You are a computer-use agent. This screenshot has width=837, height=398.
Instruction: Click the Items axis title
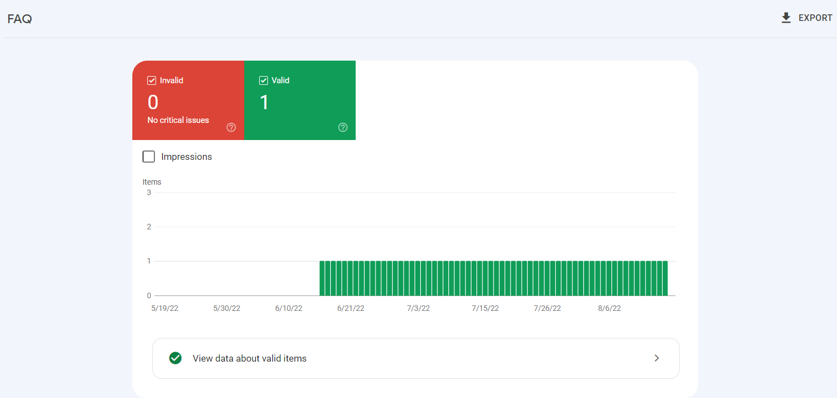click(x=152, y=182)
